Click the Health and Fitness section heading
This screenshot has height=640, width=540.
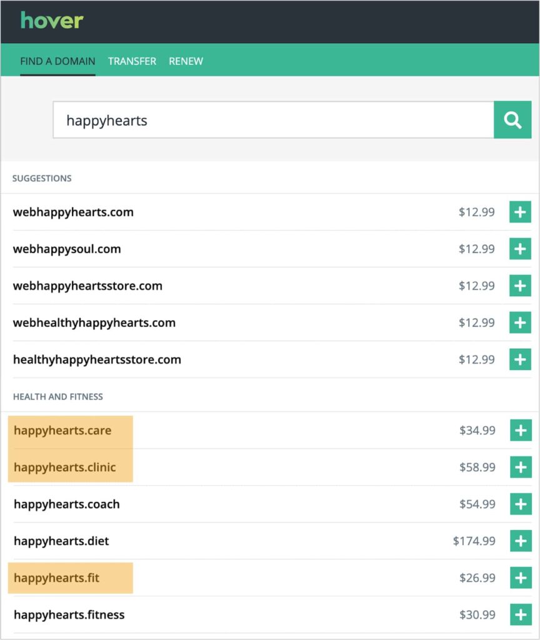point(58,397)
